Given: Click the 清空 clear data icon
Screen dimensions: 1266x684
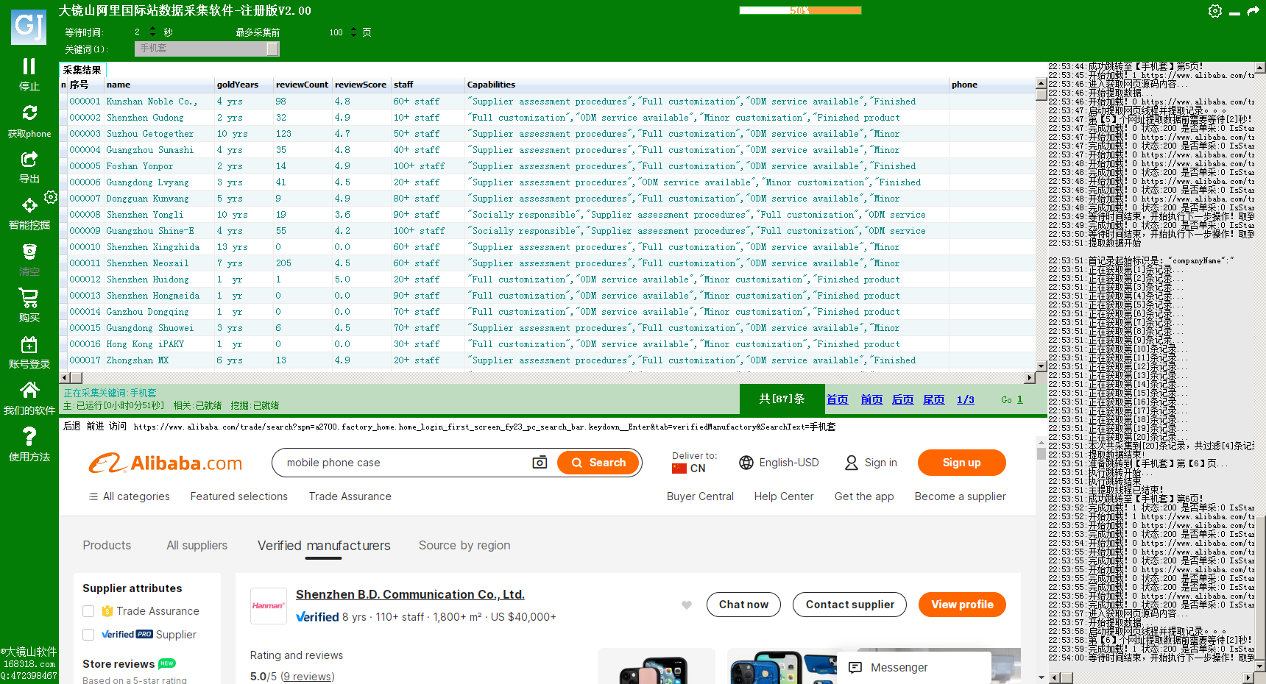Looking at the screenshot, I should [29, 252].
